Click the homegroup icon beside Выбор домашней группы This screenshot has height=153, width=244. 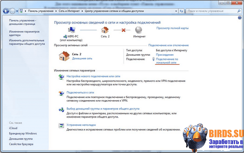coord(62,109)
